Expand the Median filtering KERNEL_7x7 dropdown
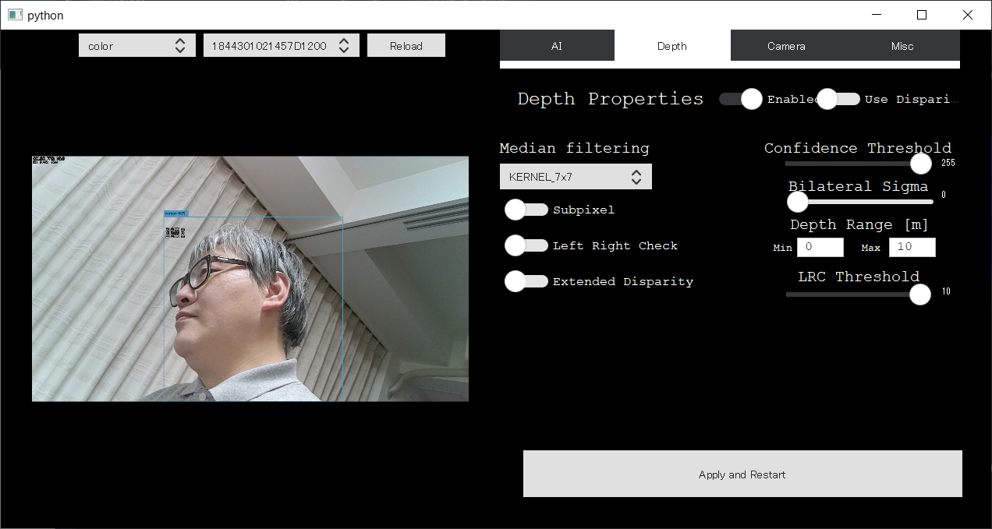 point(576,177)
